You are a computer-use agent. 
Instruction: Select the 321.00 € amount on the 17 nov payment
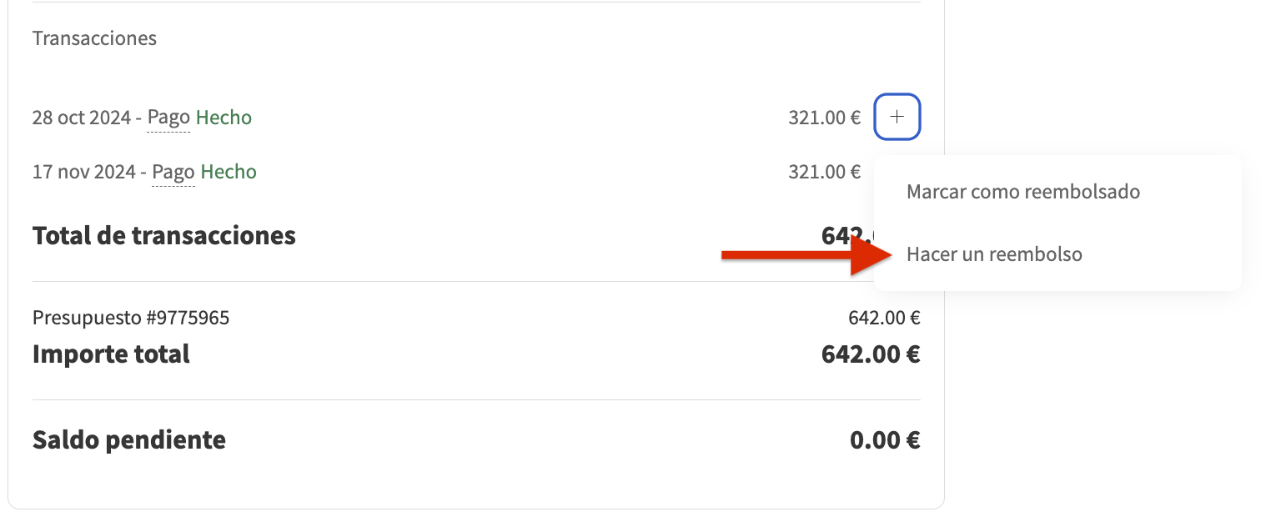coord(824,171)
